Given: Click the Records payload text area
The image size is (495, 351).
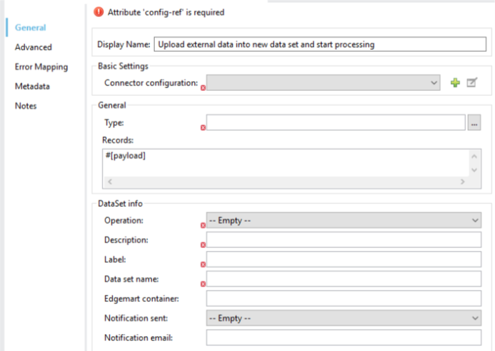Looking at the screenshot, I should click(x=284, y=161).
